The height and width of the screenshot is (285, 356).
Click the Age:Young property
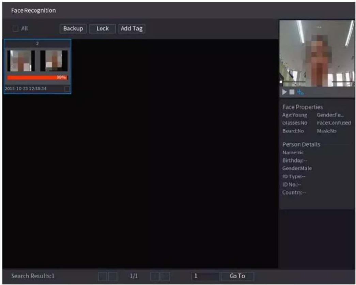click(295, 115)
